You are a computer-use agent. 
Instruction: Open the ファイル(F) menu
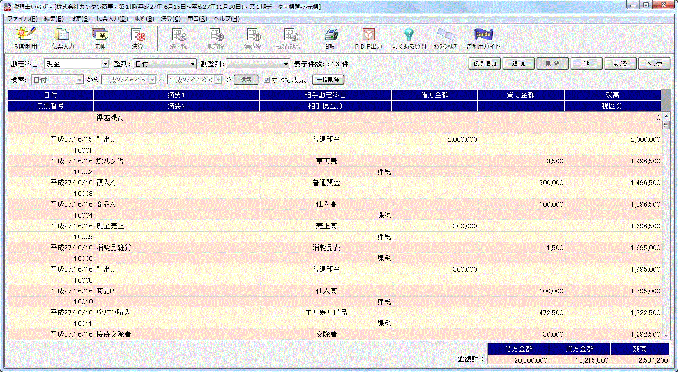click(x=22, y=19)
